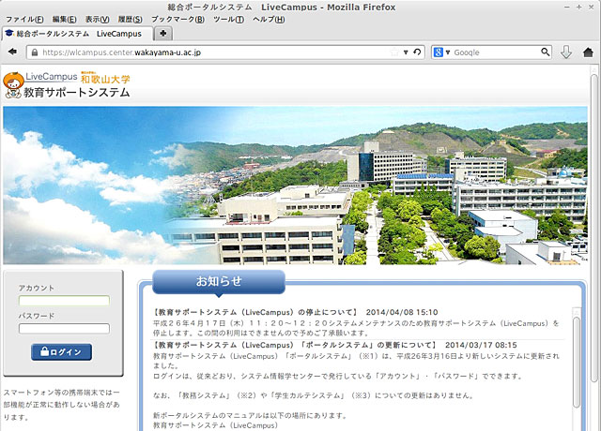
Task: Click the 和歌山大学 logo text
Action: [x=105, y=78]
